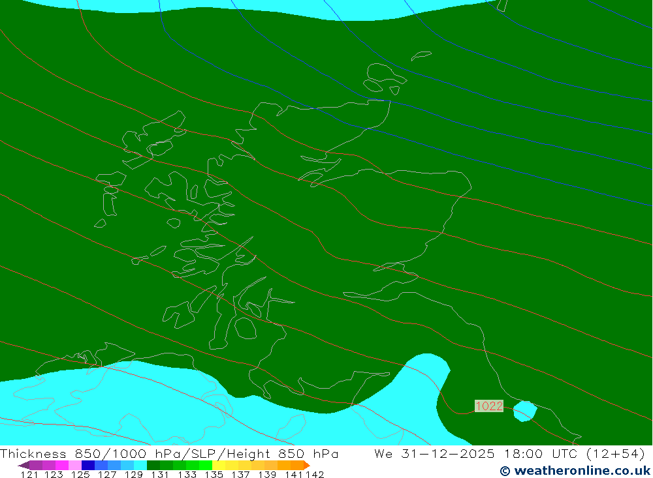Screen dimensions: 653x478
Task: Click the legend value 129
Action: tap(134, 474)
